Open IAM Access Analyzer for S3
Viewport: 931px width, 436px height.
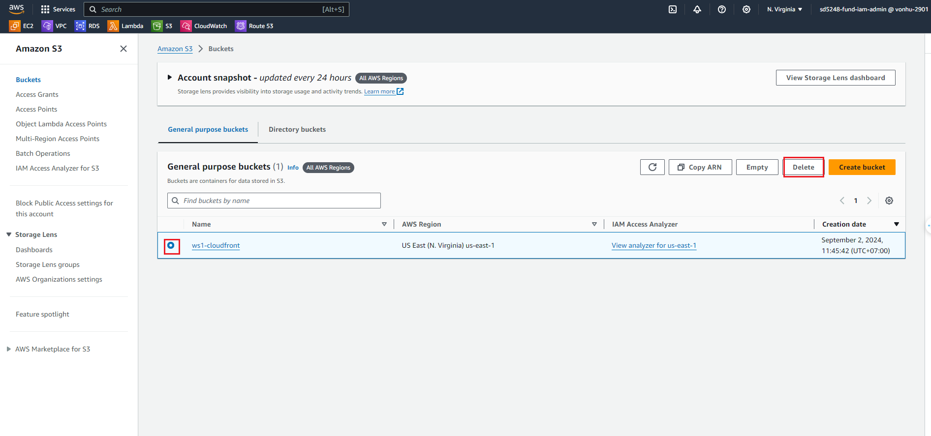[57, 168]
